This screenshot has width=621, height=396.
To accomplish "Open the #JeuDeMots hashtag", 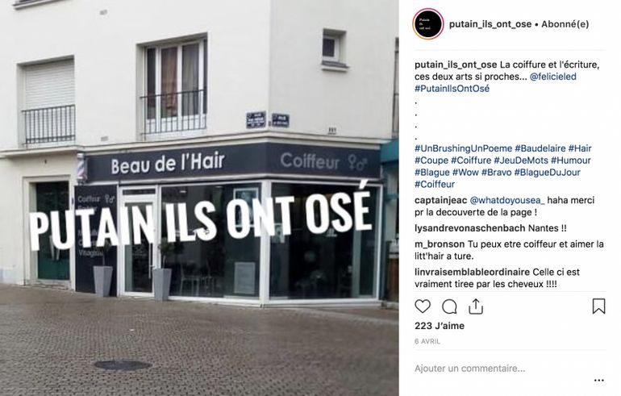I will pyautogui.click(x=521, y=160).
